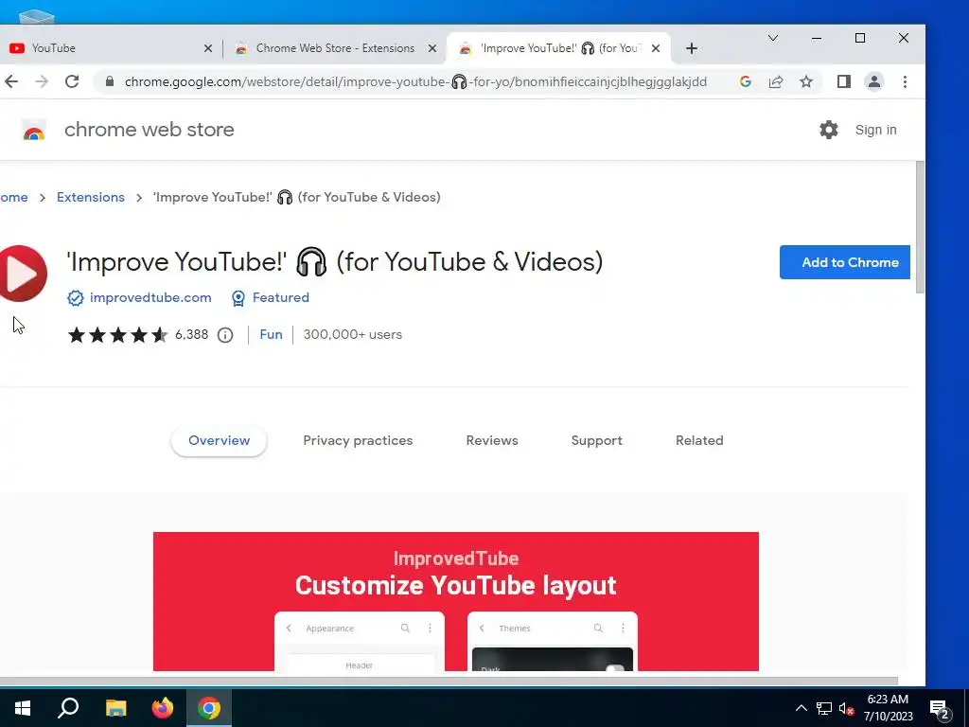Image resolution: width=969 pixels, height=727 pixels.
Task: Close the Chrome Web Store - Extensions tab
Action: point(432,48)
